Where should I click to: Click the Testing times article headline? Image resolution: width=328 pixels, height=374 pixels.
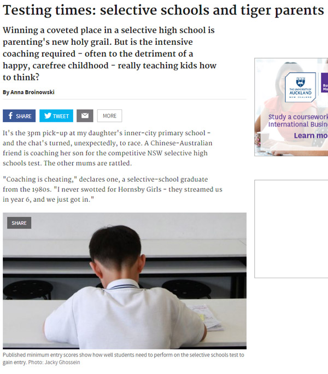pyautogui.click(x=163, y=10)
